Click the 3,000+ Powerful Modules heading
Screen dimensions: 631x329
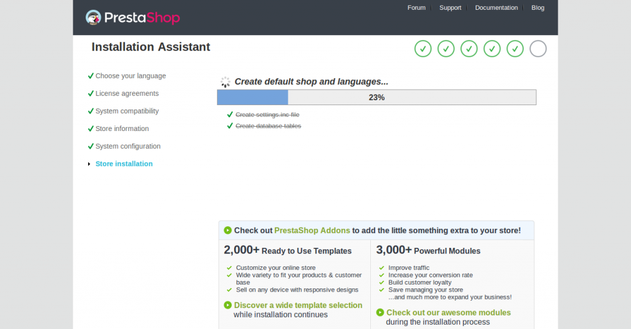click(428, 250)
